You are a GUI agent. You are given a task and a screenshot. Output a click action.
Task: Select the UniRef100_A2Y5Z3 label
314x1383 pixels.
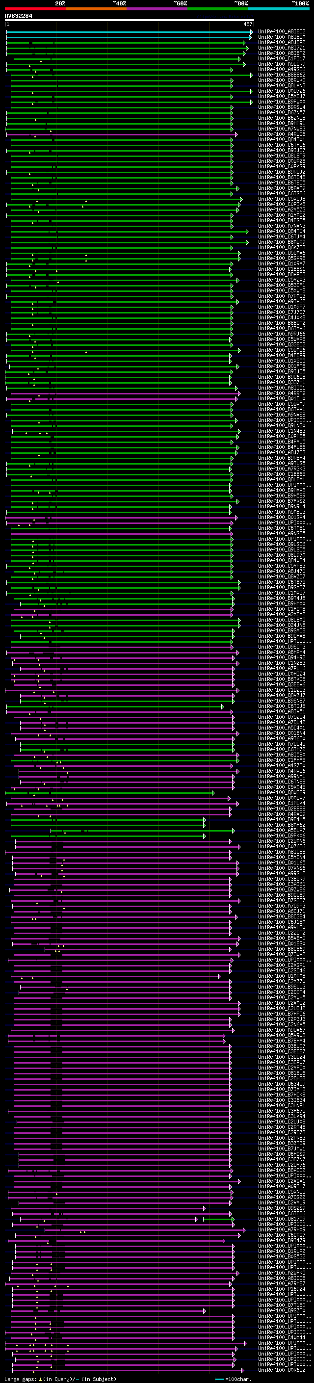click(282, 209)
